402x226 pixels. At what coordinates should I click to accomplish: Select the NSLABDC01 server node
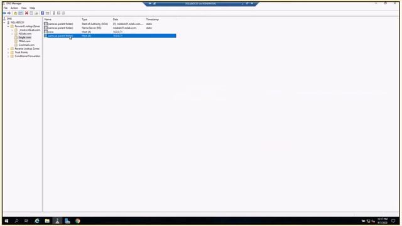tap(17, 23)
